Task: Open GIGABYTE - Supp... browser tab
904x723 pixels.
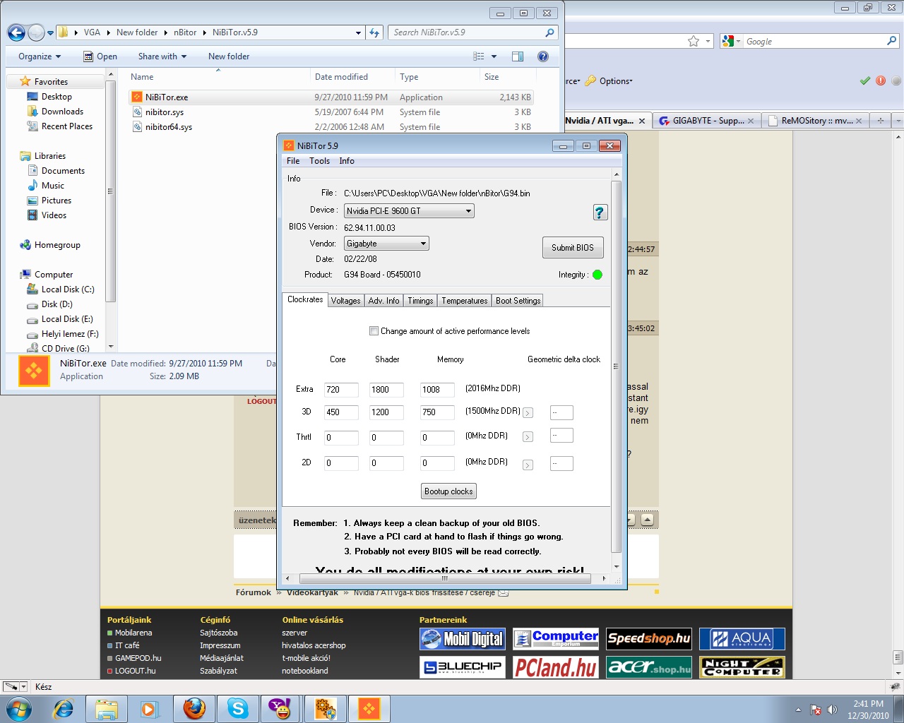Action: pyautogui.click(x=707, y=121)
